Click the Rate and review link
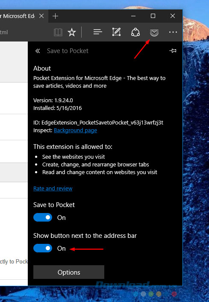Screen dimensions: 209x302 click(x=53, y=188)
